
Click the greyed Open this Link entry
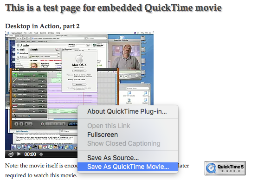pyautogui.click(x=128, y=126)
